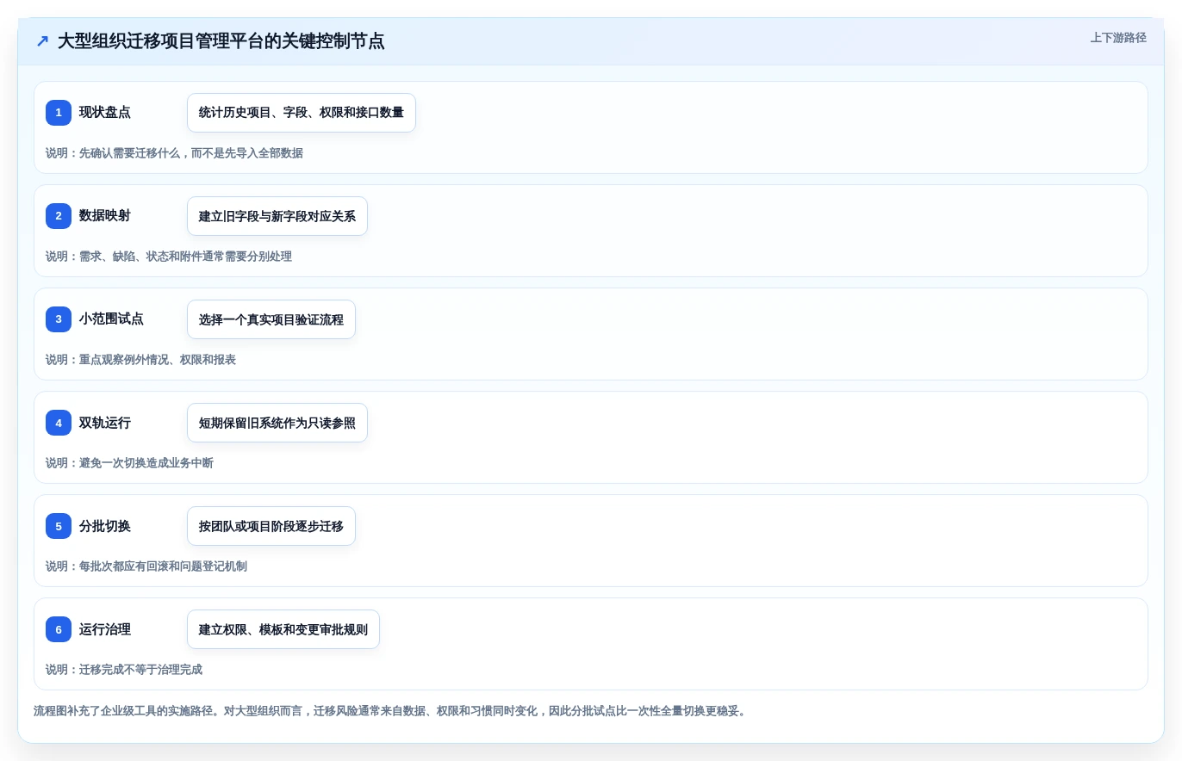Image resolution: width=1182 pixels, height=761 pixels.
Task: Click the note 需求、缺陷、状态和附件通常需要分别处理
Action: (169, 257)
